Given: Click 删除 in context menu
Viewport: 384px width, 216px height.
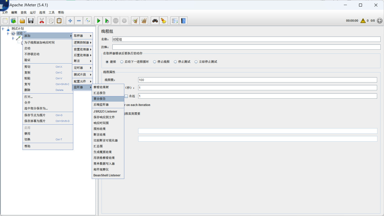Looking at the screenshot, I should click(48, 90).
